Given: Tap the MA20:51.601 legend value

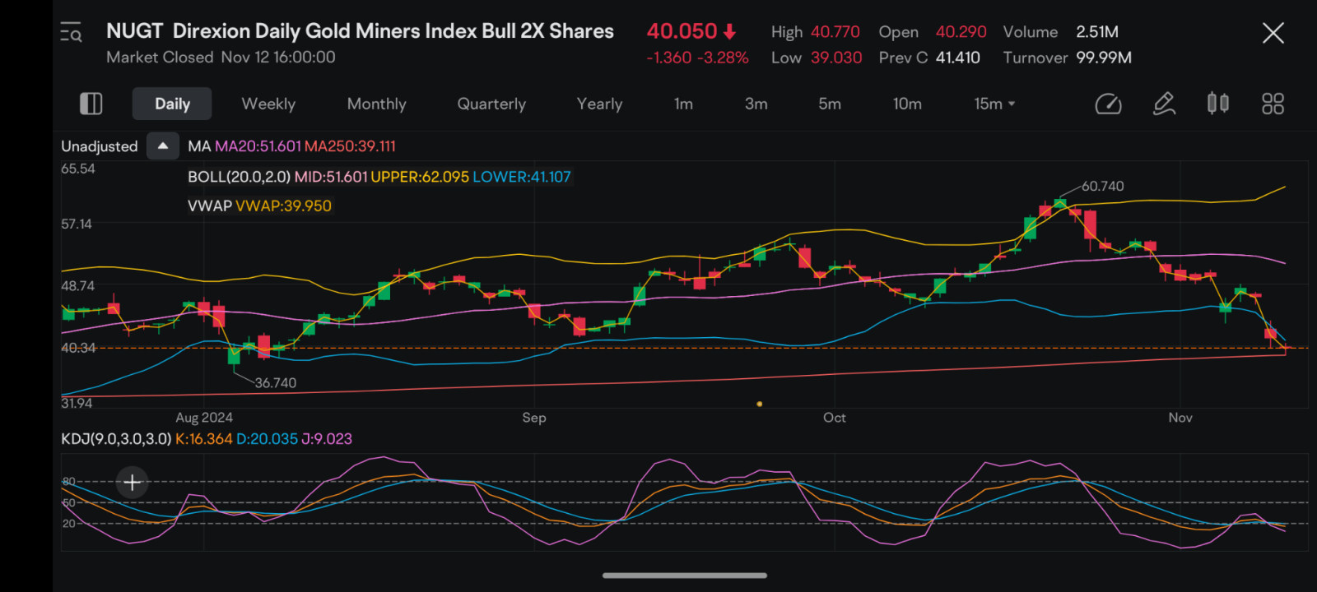Looking at the screenshot, I should pos(258,146).
